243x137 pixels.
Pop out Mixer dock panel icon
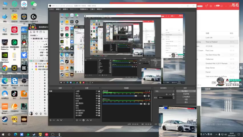tap(151, 88)
